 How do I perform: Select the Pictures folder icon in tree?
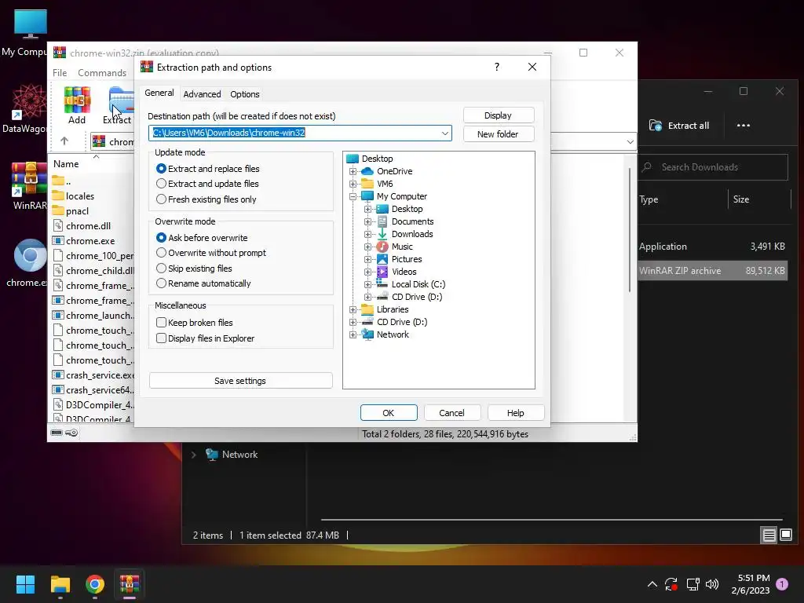(x=382, y=259)
